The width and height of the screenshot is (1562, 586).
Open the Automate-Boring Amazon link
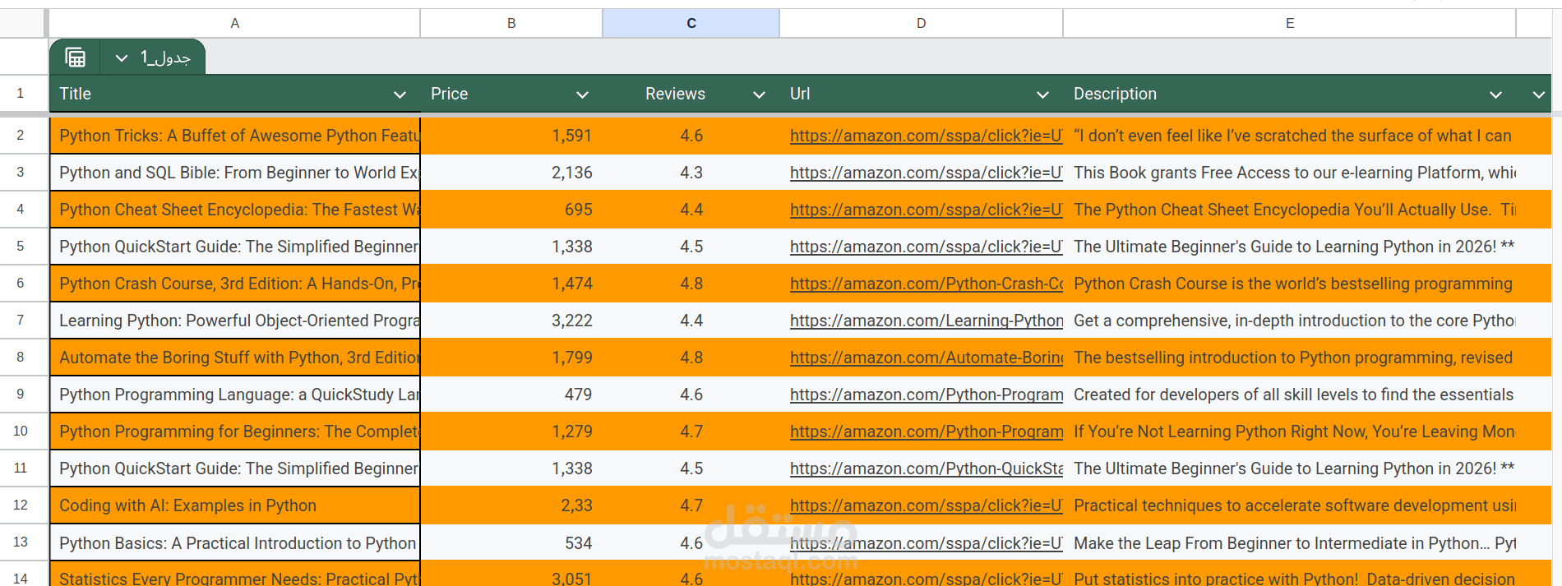(926, 358)
